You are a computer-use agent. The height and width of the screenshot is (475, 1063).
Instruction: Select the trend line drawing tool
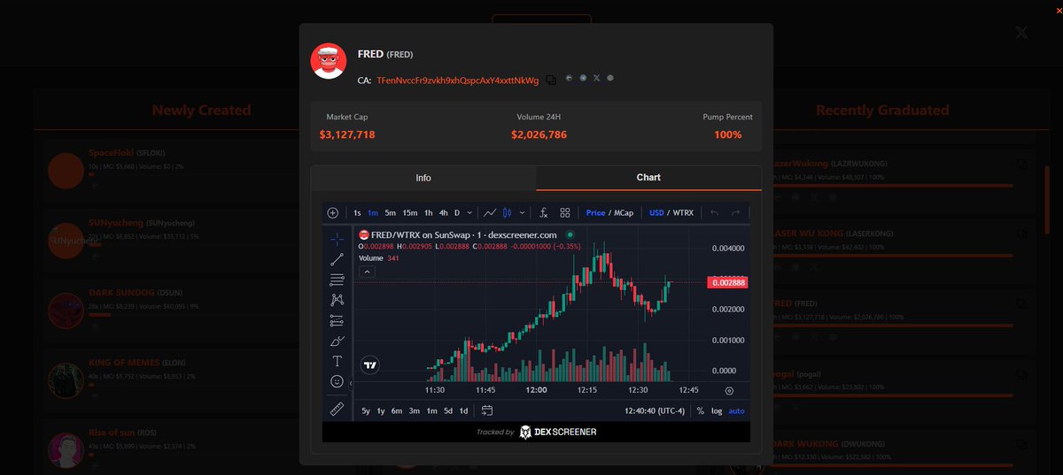click(337, 259)
